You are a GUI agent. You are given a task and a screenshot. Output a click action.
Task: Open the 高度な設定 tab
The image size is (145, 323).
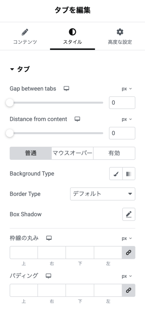click(120, 37)
